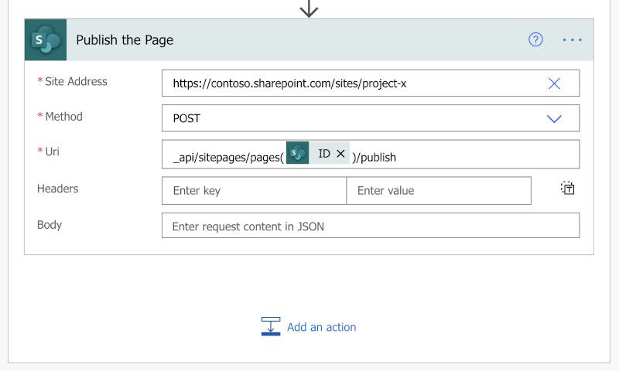Image resolution: width=619 pixels, height=371 pixels.
Task: Click the Add an action link
Action: click(x=321, y=327)
